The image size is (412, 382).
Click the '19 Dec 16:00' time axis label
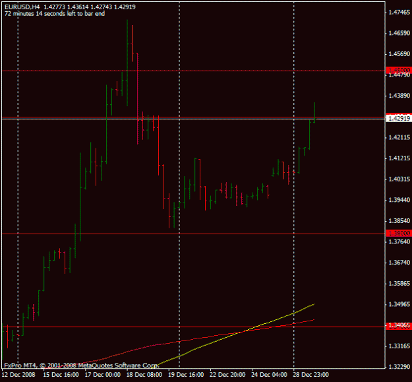point(186,375)
